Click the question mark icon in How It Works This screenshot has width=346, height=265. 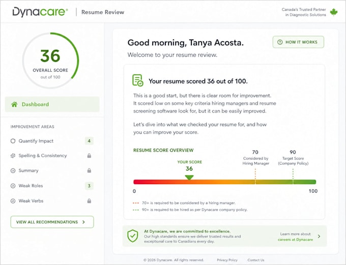[x=280, y=42]
